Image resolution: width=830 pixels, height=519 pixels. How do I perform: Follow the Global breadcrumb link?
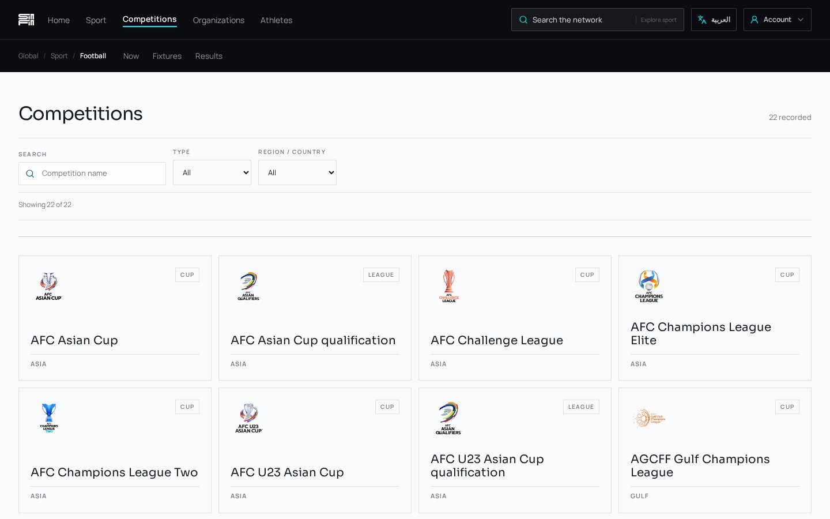coord(28,56)
